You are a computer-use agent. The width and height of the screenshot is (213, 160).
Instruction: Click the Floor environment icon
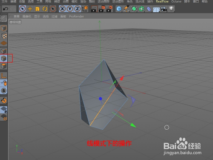pyautogui.click(x=156, y=9)
